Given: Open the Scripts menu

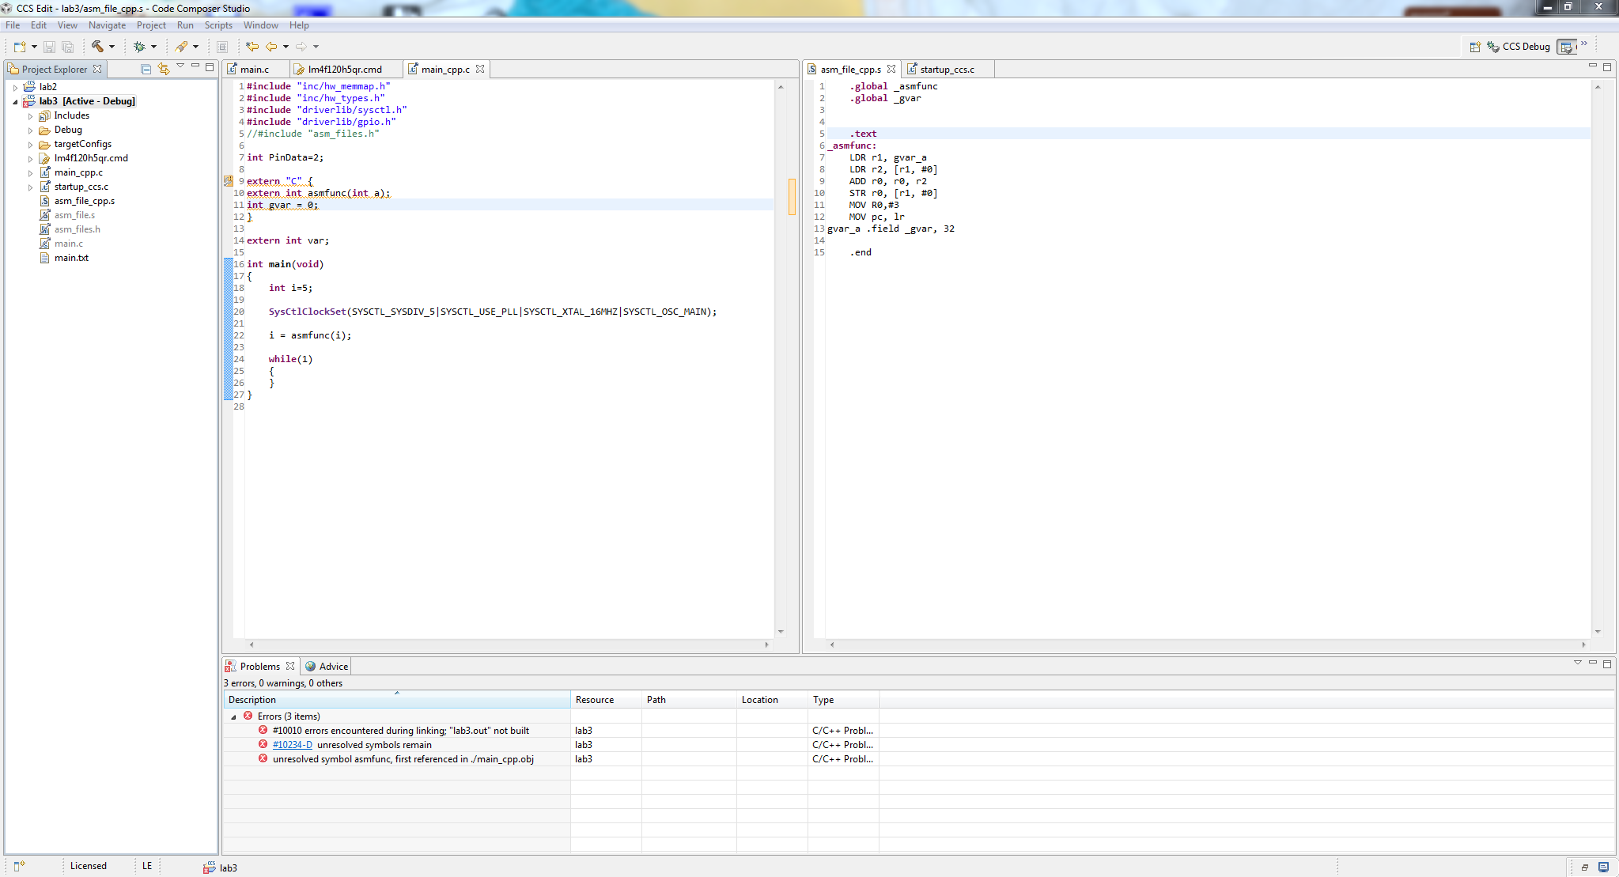Looking at the screenshot, I should pyautogui.click(x=218, y=25).
